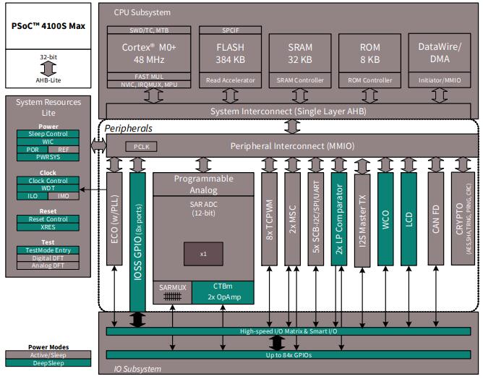Select the REF block
Image resolution: width=483 pixels, height=379 pixels.
click(x=64, y=150)
